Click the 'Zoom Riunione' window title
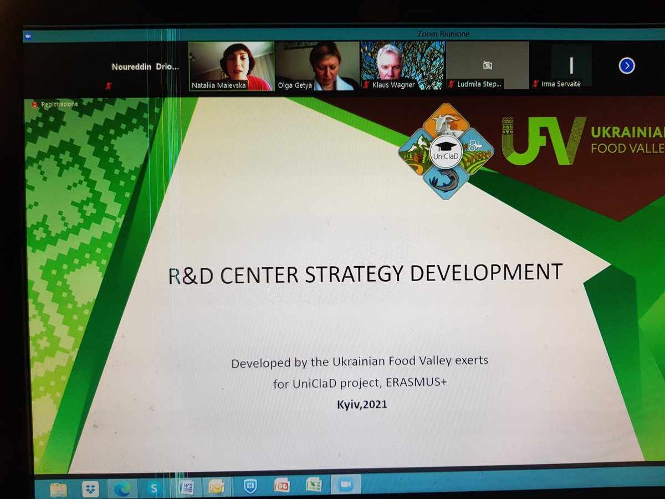Image resolution: width=665 pixels, height=499 pixels. [443, 34]
